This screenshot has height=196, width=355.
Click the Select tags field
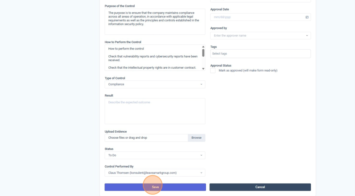pyautogui.click(x=260, y=53)
